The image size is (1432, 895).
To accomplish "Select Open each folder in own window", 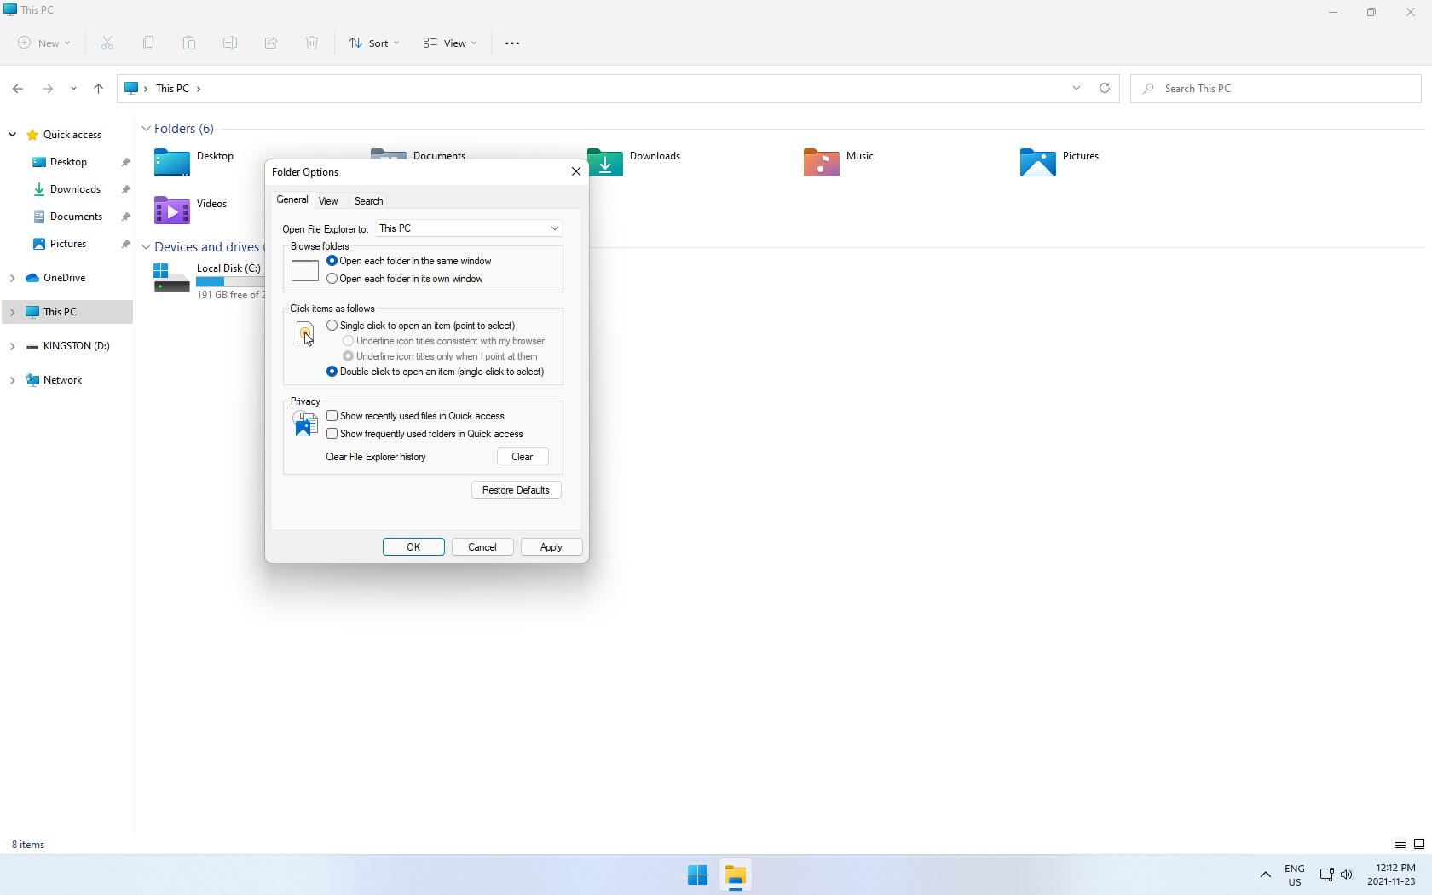I will tap(332, 279).
